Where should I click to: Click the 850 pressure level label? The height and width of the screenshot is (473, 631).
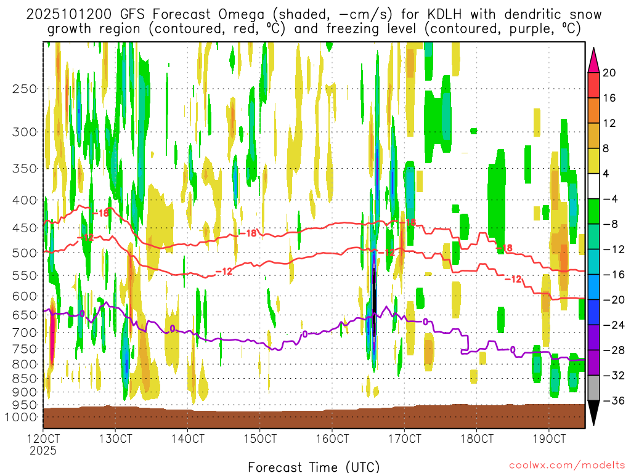(25, 379)
